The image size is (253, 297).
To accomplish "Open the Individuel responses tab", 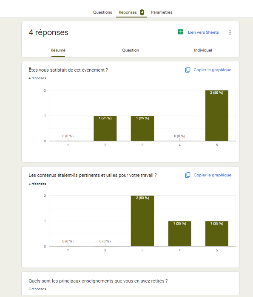I will pyautogui.click(x=203, y=50).
